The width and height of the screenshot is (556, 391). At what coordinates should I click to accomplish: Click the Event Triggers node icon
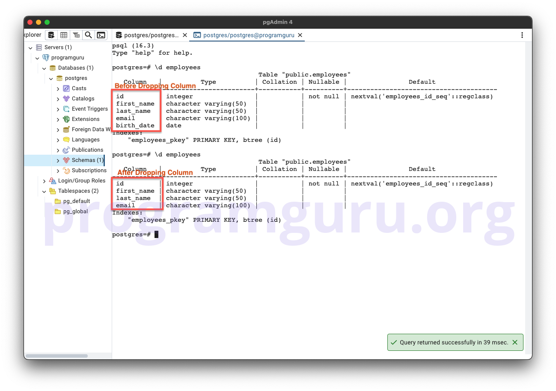coord(66,109)
